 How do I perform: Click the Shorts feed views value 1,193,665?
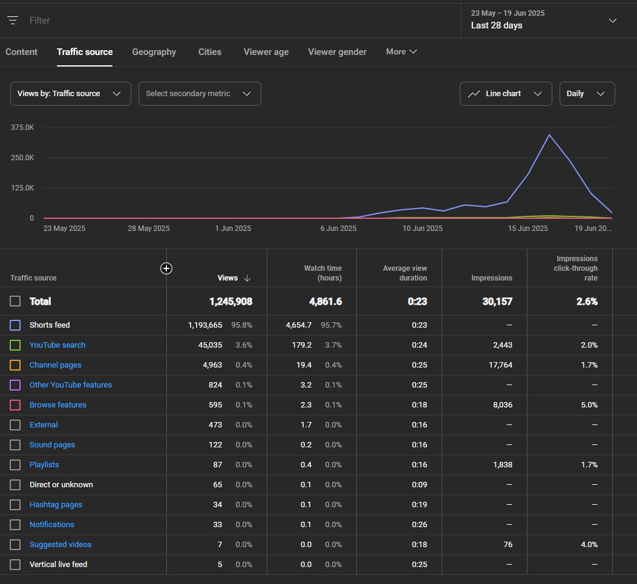point(205,325)
